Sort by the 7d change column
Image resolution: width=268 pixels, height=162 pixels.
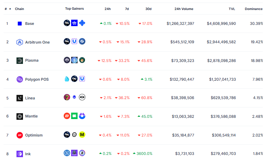(127, 9)
